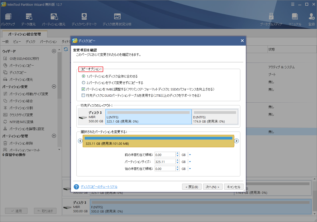
Task: Open the データ復元 tool icon
Action: coord(28,17)
